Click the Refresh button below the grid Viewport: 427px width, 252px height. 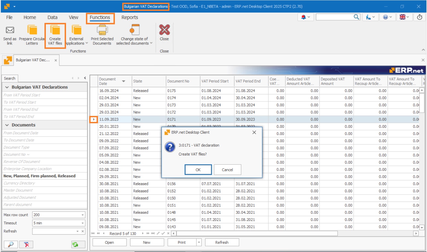pos(222,242)
